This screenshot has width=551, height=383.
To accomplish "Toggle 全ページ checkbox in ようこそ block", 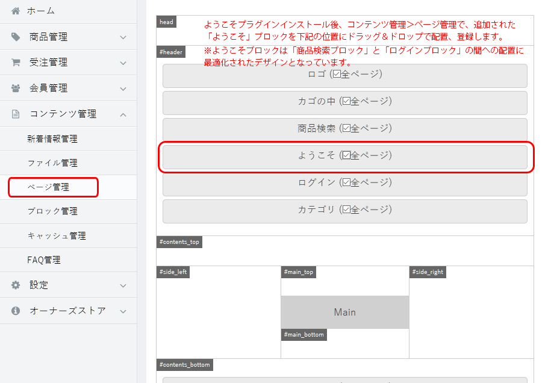I will point(346,155).
